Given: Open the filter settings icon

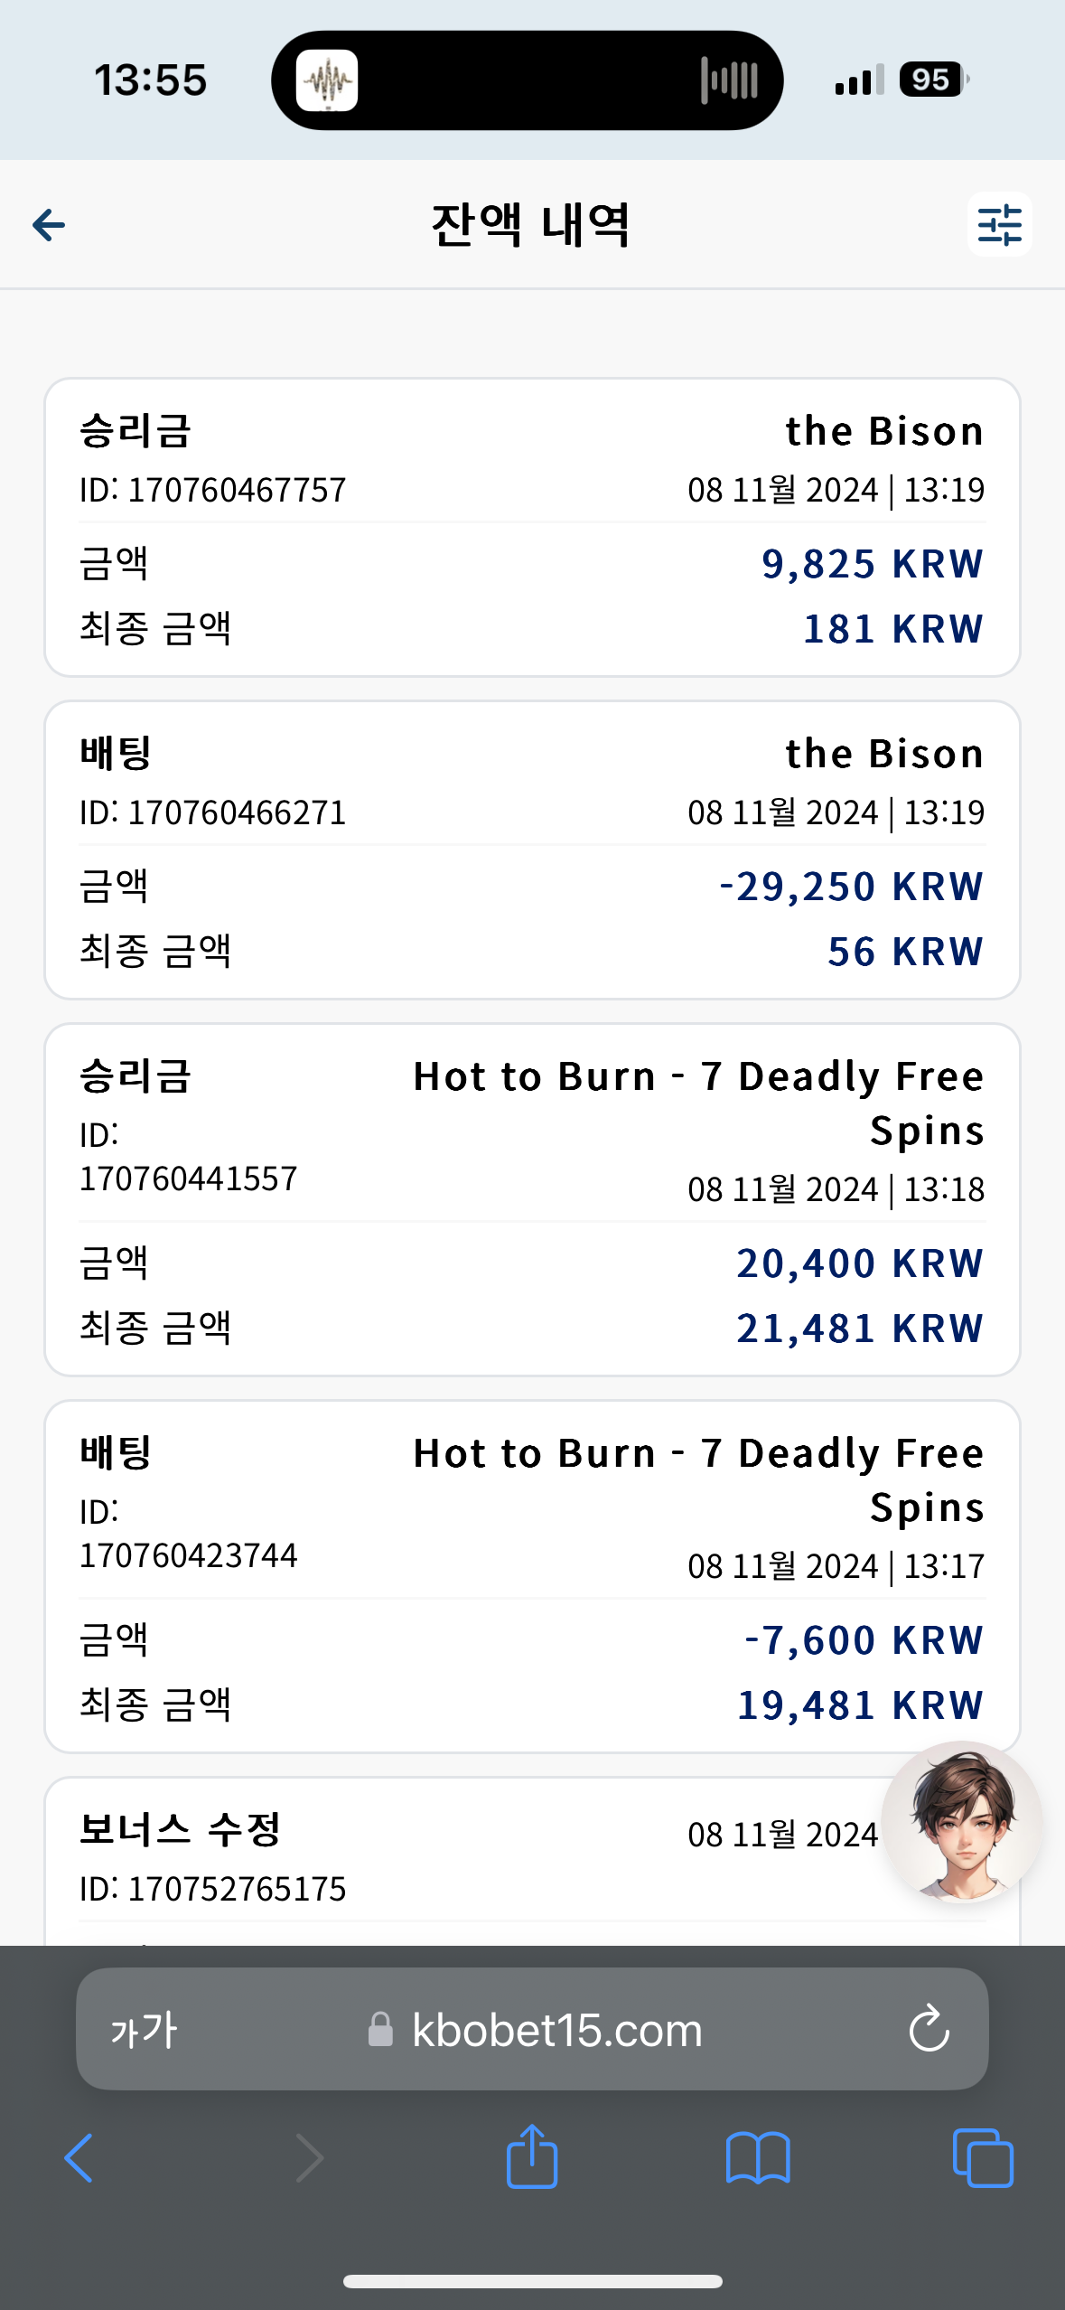Looking at the screenshot, I should coord(999,224).
